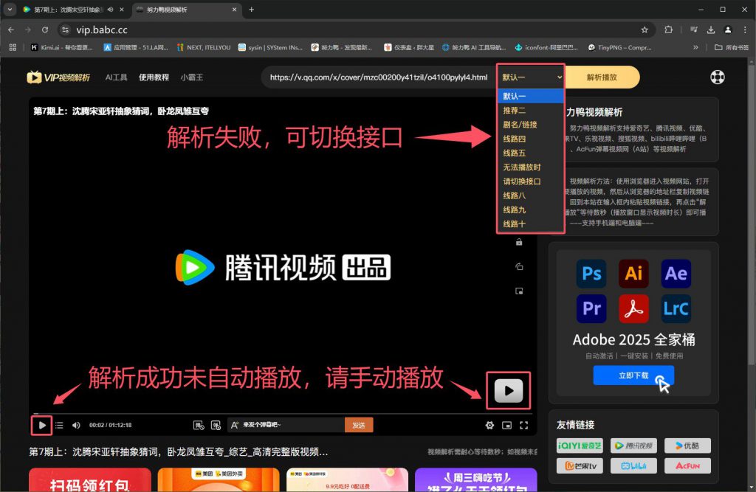Open the AI工具 navigation menu item
The image size is (756, 492).
click(x=116, y=77)
